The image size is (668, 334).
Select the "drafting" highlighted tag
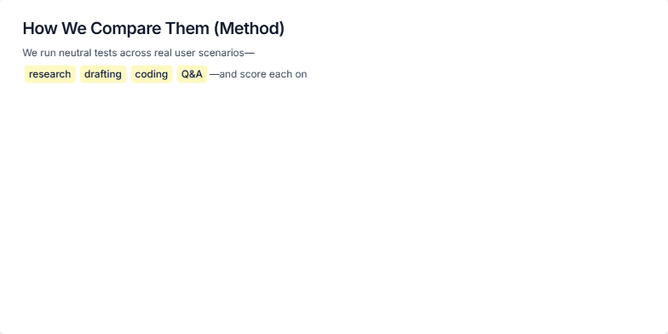[x=103, y=74]
